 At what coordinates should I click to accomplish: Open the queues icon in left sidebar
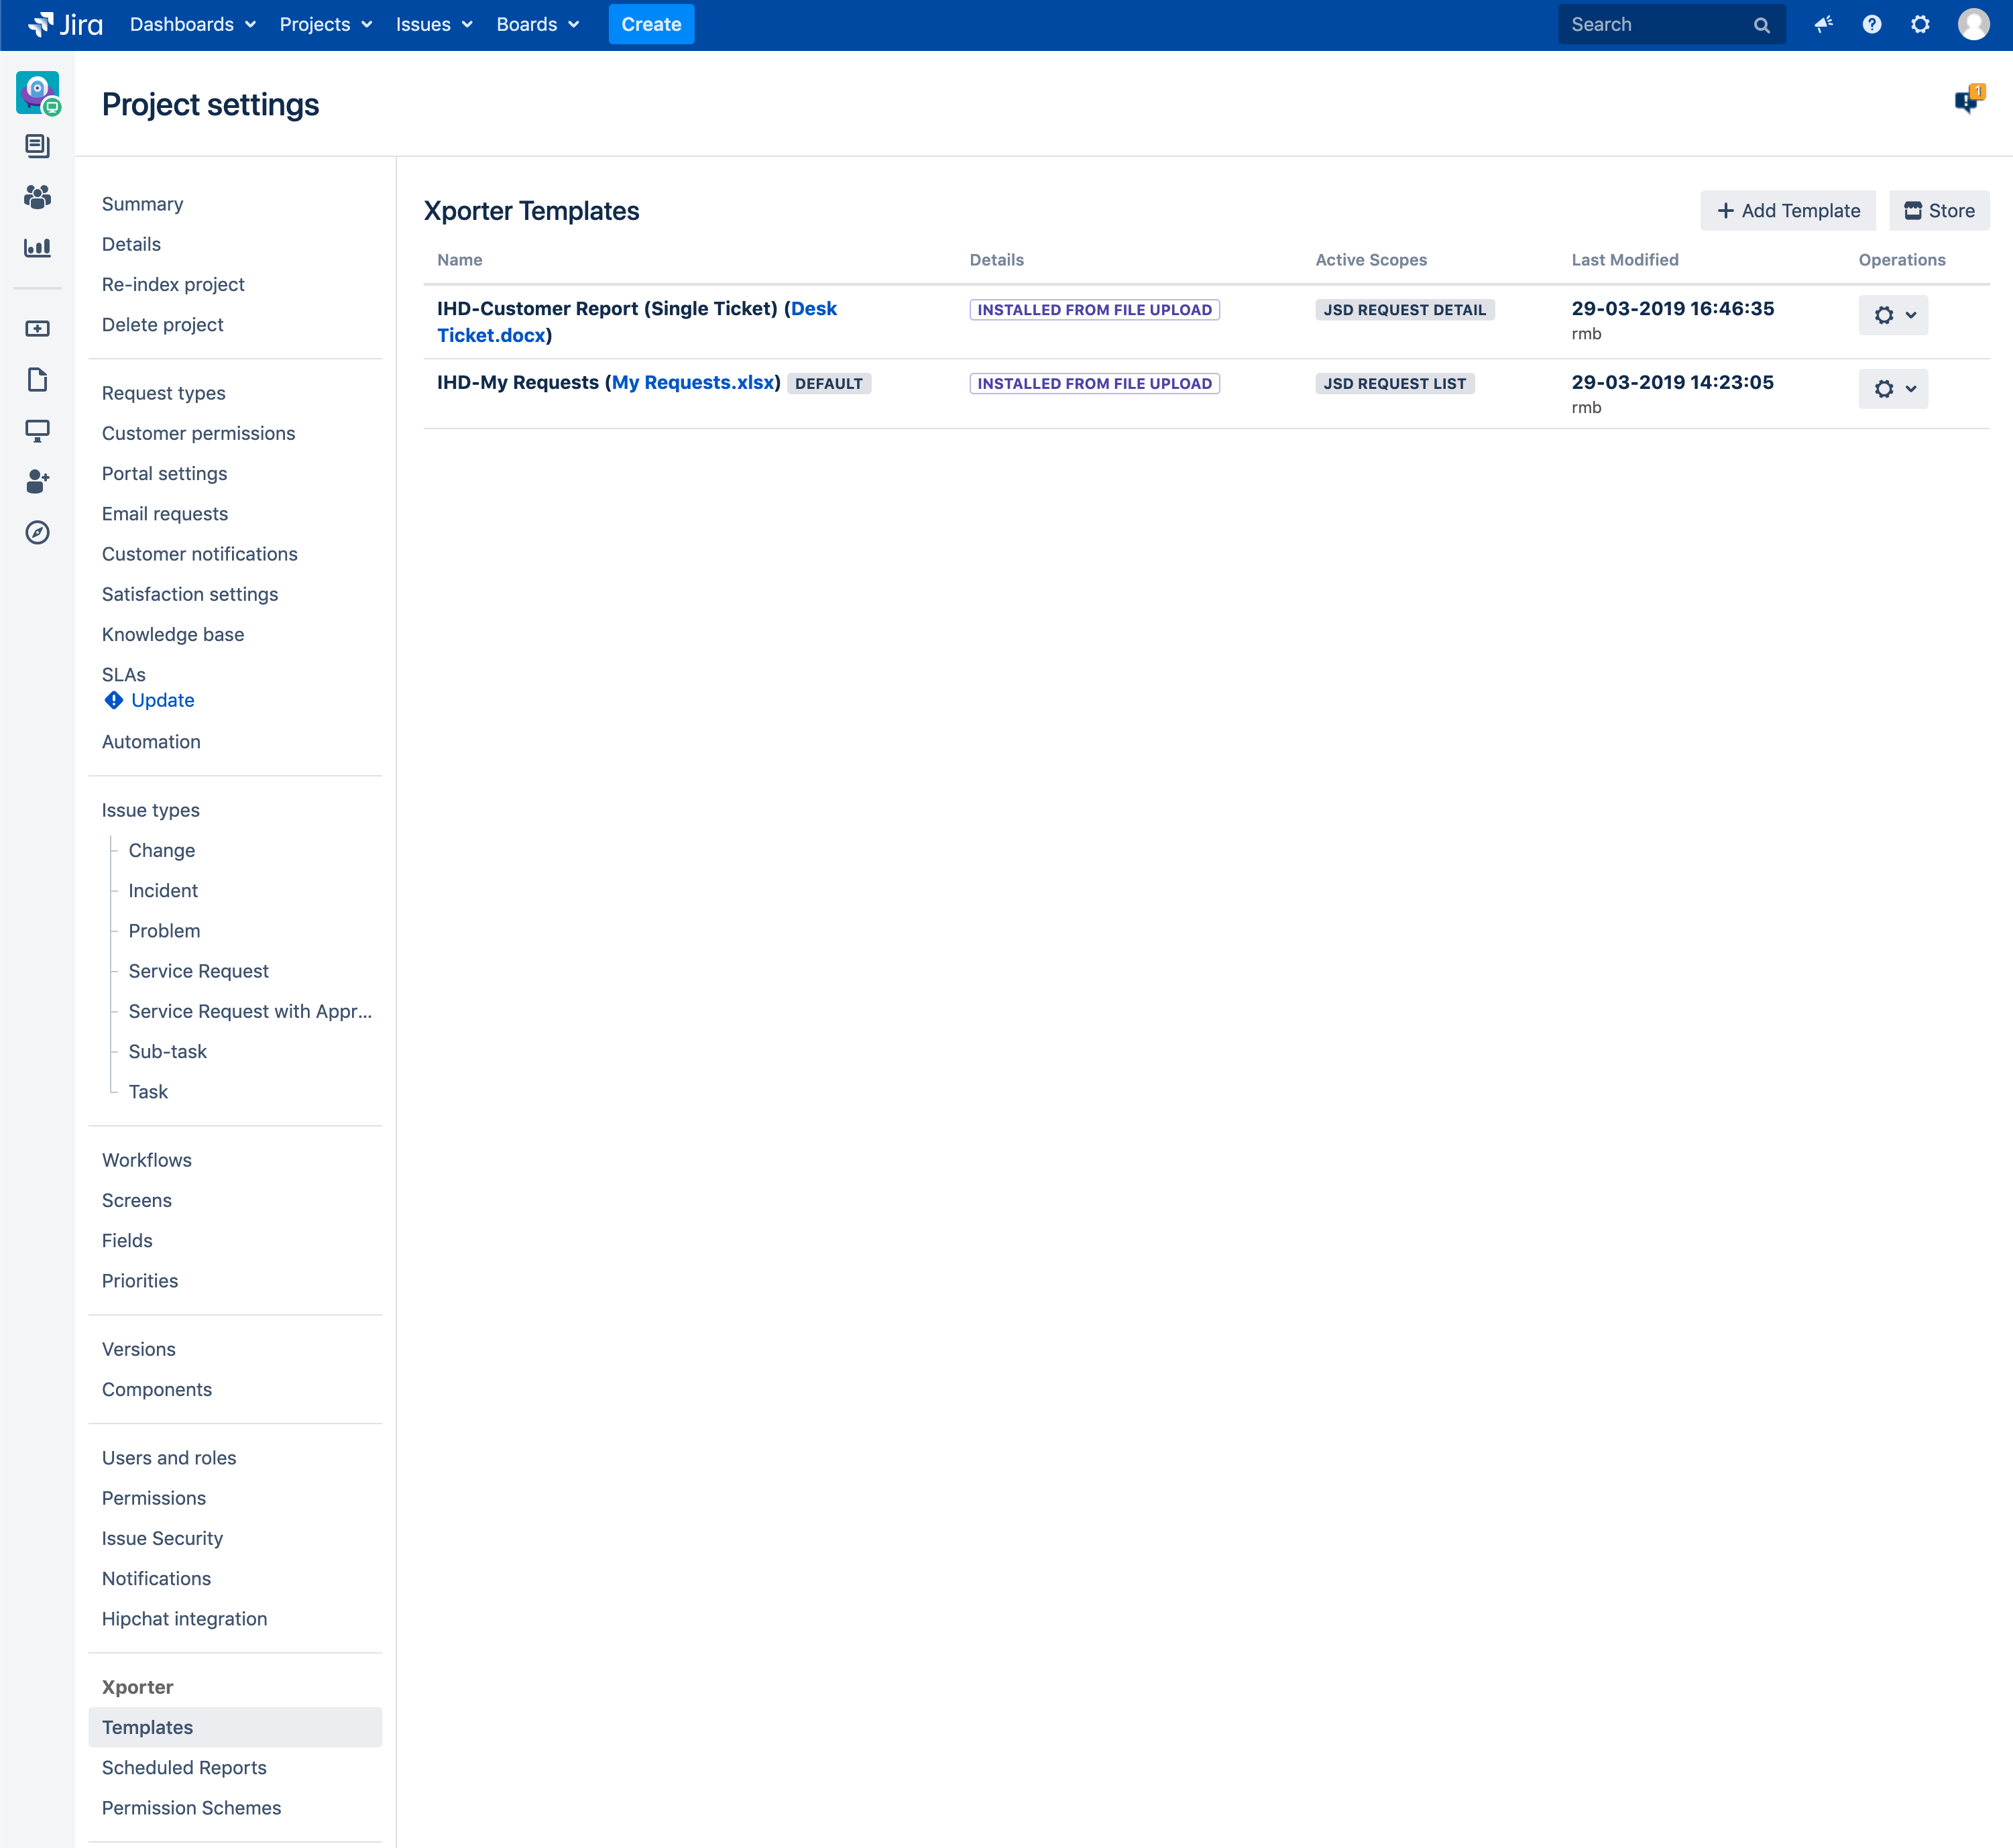[x=37, y=146]
